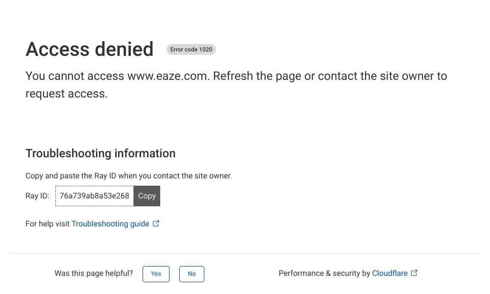This screenshot has width=490, height=294.
Task: Click the 'Was this page helpful?' label
Action: 94,273
